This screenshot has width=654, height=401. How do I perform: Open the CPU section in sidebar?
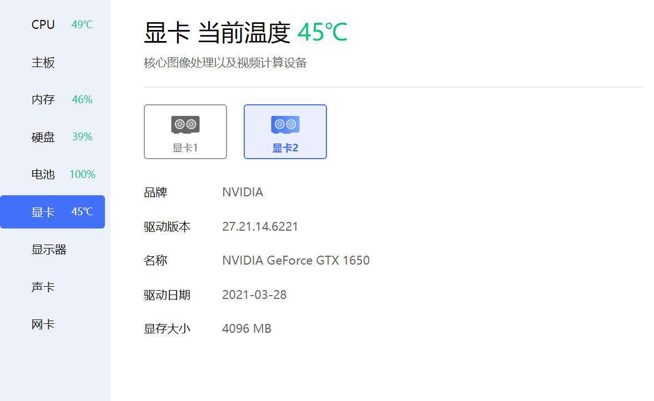pyautogui.click(x=52, y=24)
